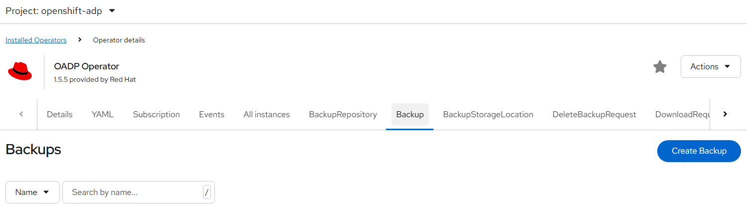Open the BackupRepository tab
Viewport: 747px width, 207px height.
click(x=343, y=115)
